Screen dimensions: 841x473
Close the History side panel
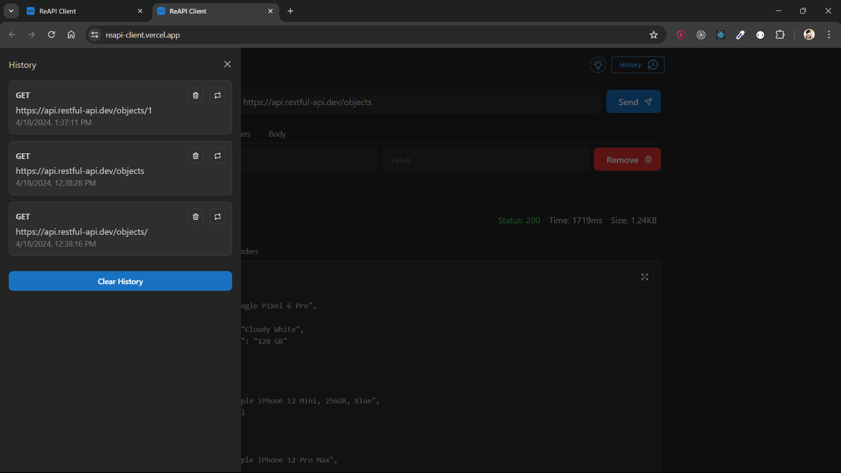[227, 64]
